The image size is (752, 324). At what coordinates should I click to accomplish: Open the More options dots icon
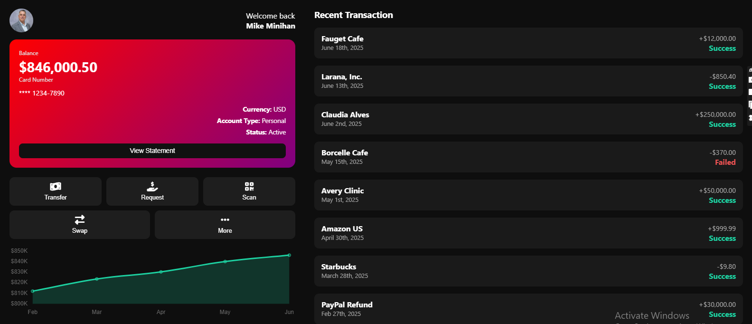tap(225, 219)
